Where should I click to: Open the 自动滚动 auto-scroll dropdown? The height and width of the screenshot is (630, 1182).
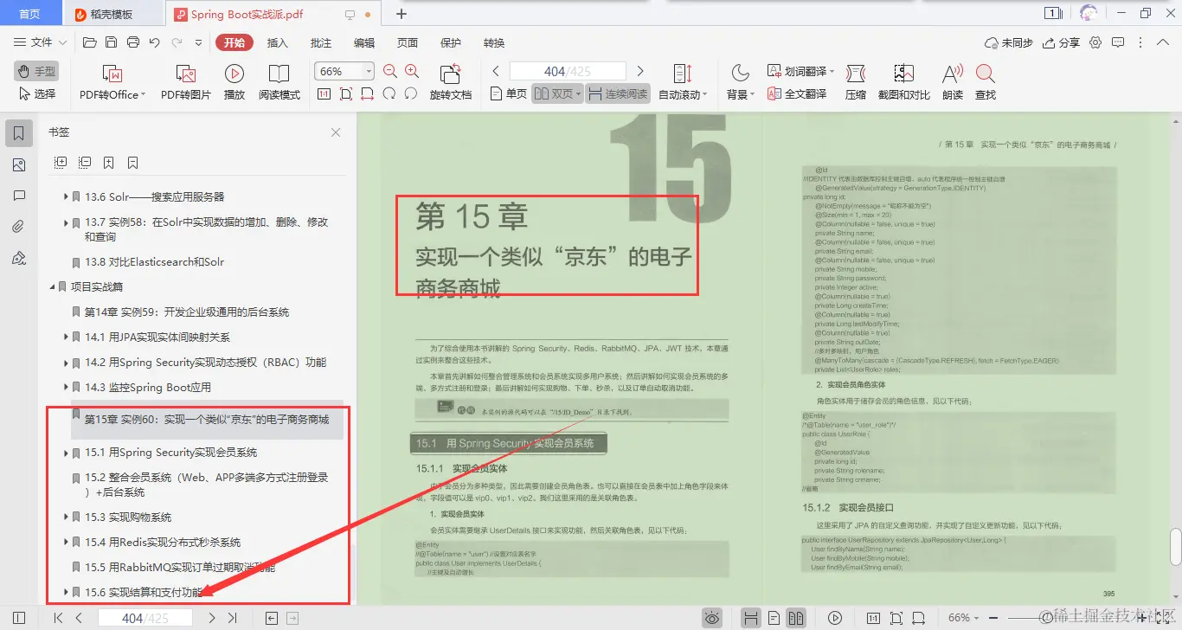click(681, 94)
